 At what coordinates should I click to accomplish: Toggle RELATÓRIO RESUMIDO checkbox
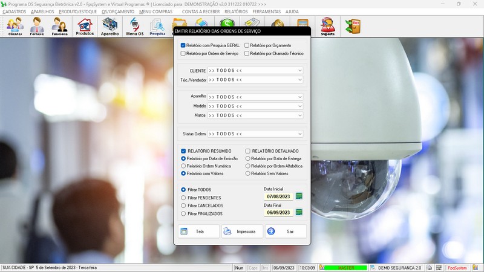coord(183,151)
